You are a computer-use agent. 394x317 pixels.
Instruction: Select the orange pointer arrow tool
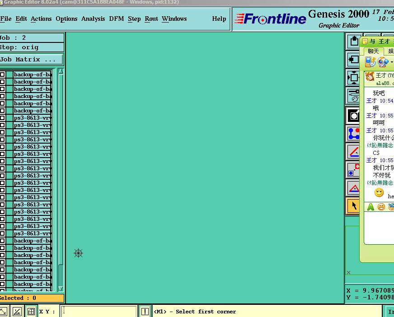(353, 206)
